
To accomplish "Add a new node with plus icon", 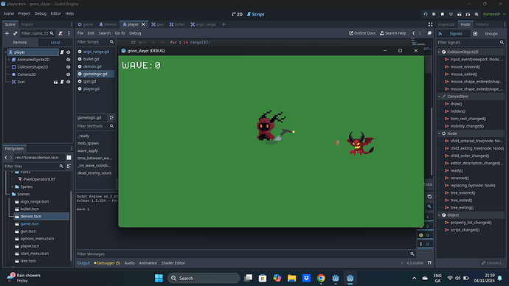I will 7,33.
